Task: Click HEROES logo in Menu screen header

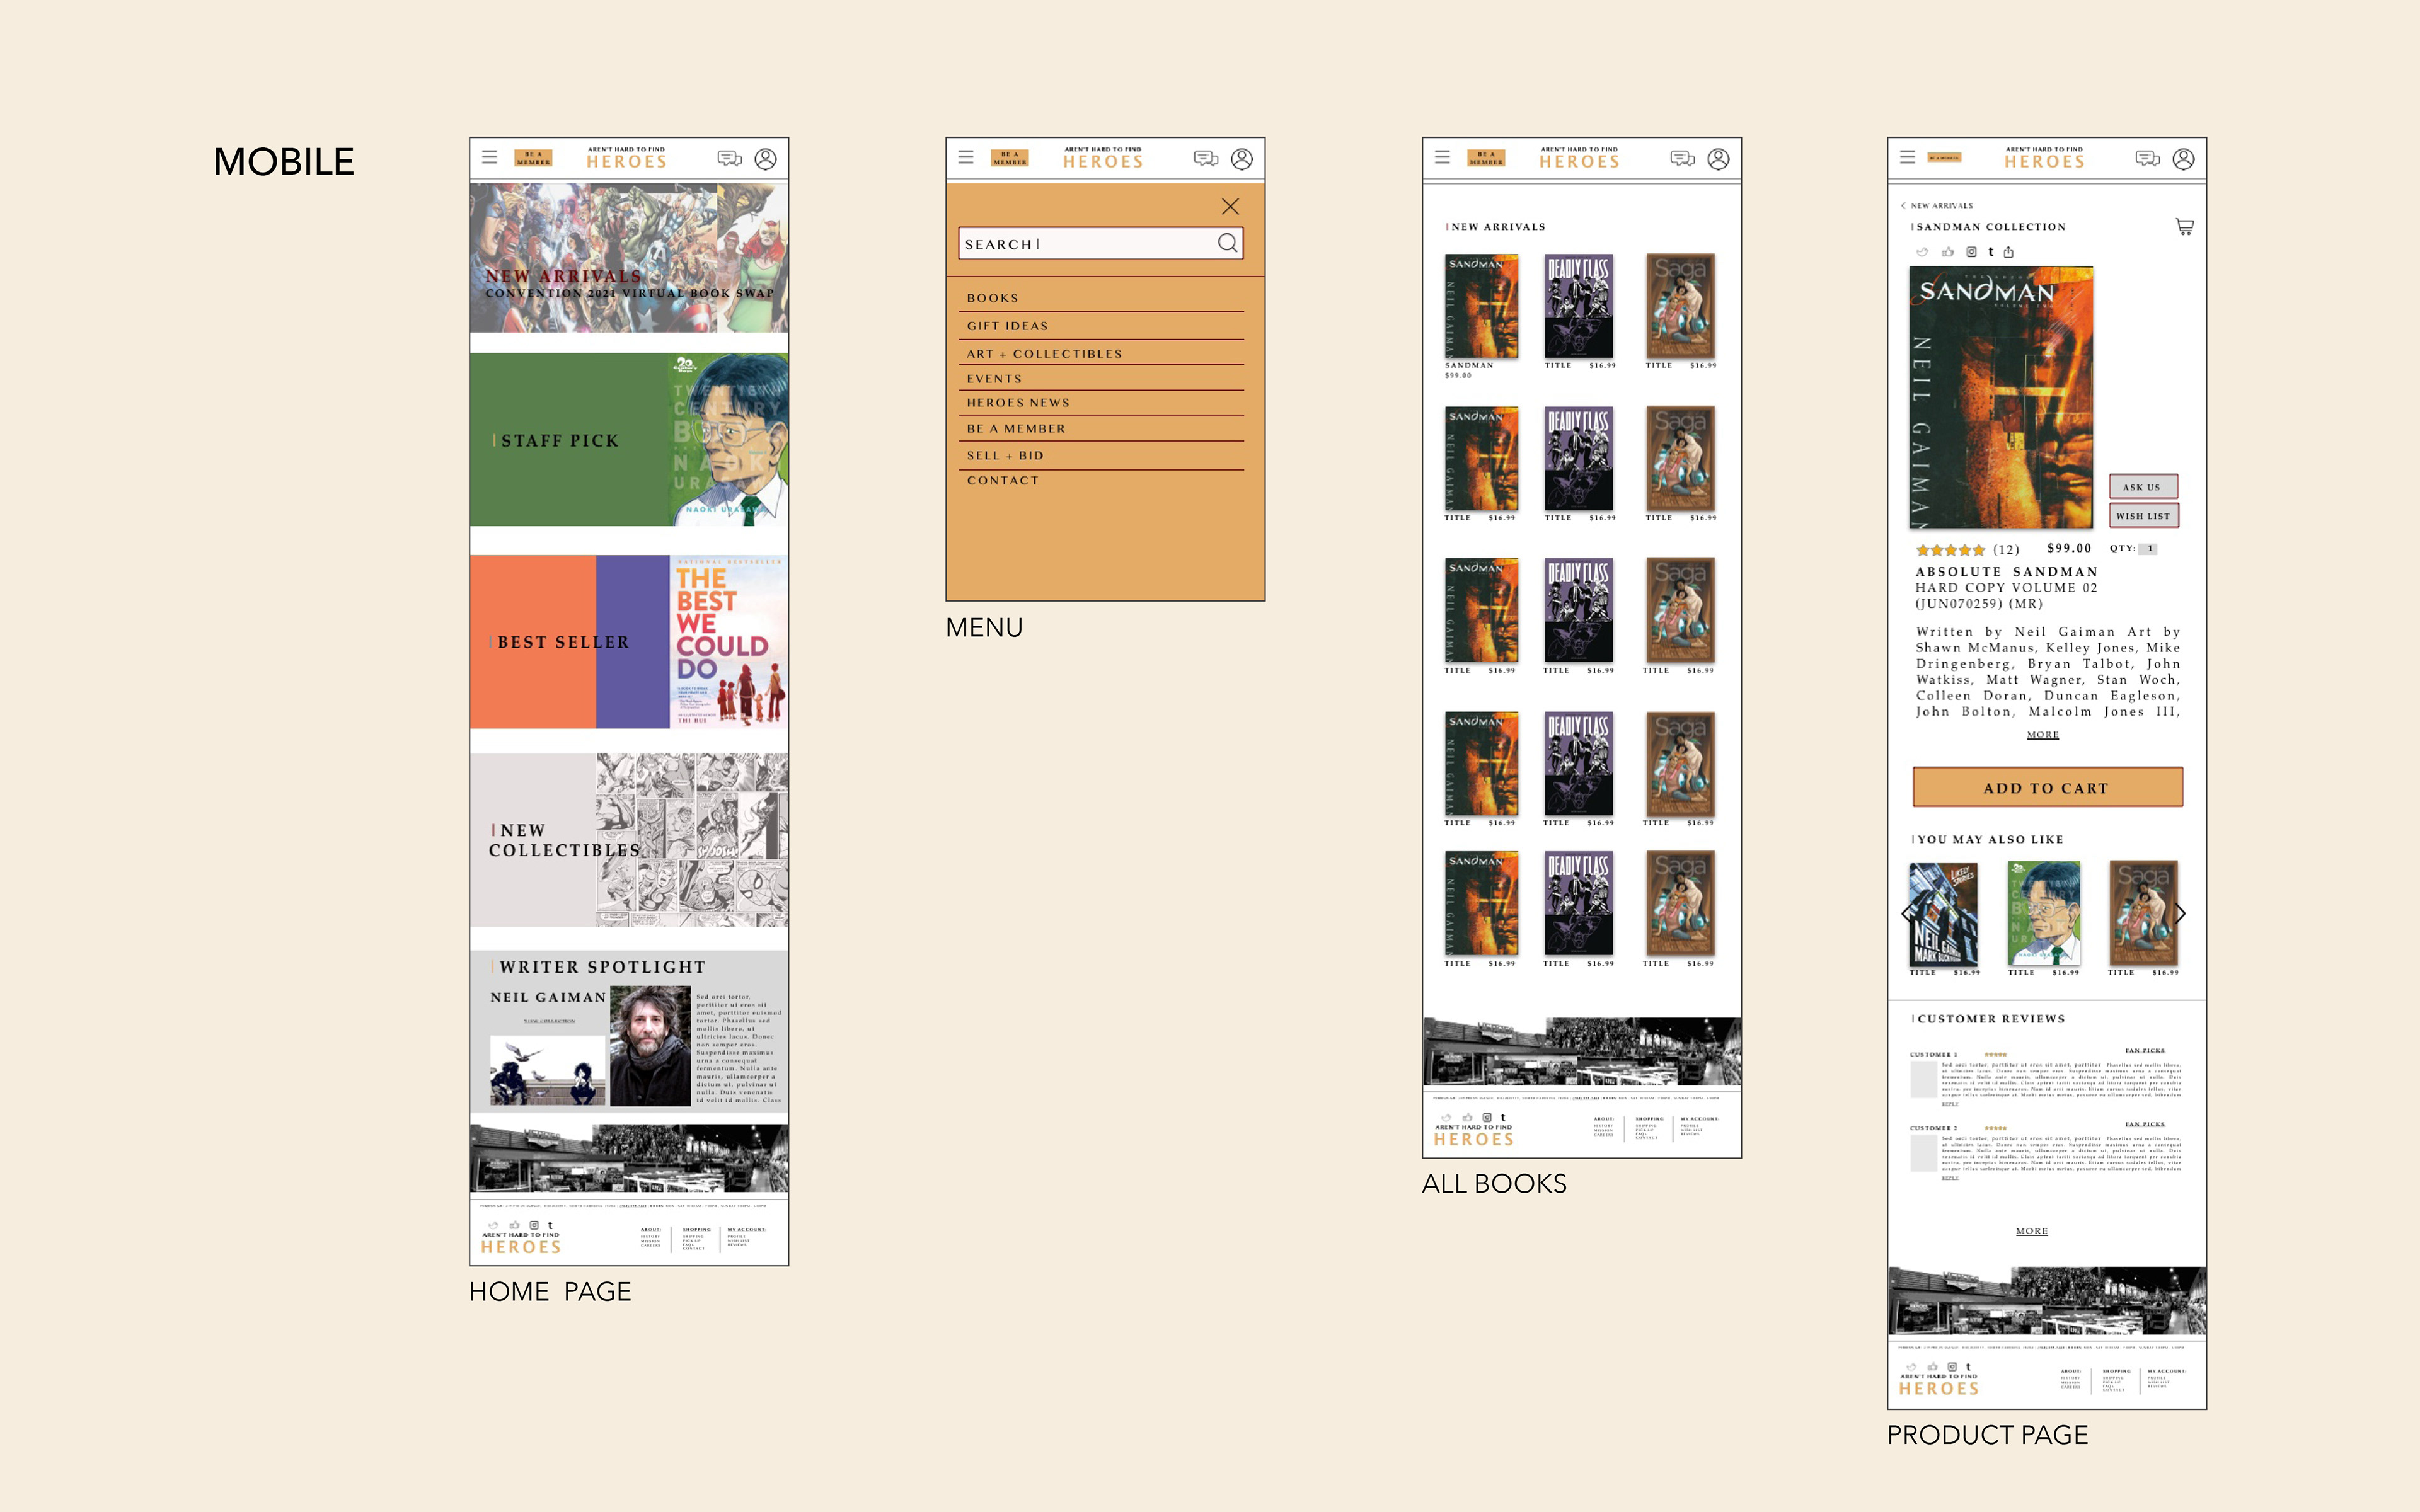Action: (x=1103, y=157)
